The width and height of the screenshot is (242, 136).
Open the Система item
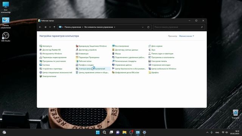pos(45,65)
